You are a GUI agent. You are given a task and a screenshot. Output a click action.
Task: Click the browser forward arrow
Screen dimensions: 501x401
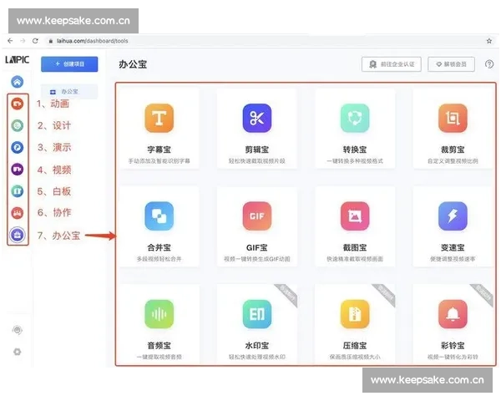23,41
